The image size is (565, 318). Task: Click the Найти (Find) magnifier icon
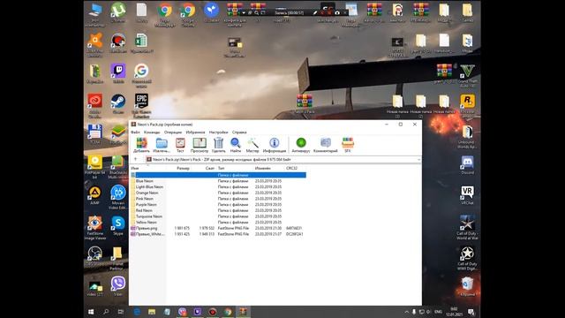[x=236, y=145]
